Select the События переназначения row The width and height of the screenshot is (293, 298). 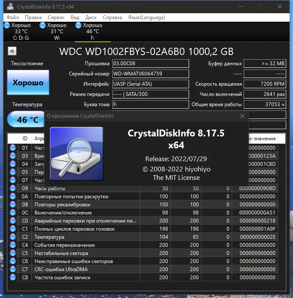pos(143,245)
